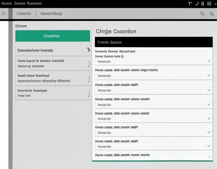Open the left panel row with the arrow

click(x=53, y=50)
